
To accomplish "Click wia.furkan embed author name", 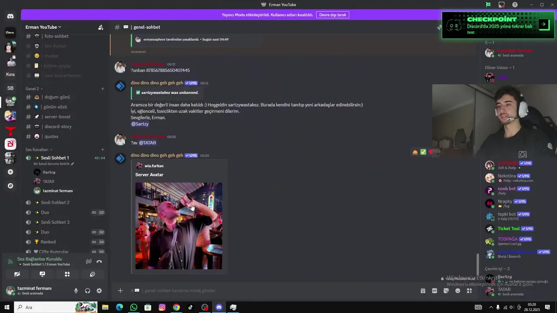I will [154, 166].
